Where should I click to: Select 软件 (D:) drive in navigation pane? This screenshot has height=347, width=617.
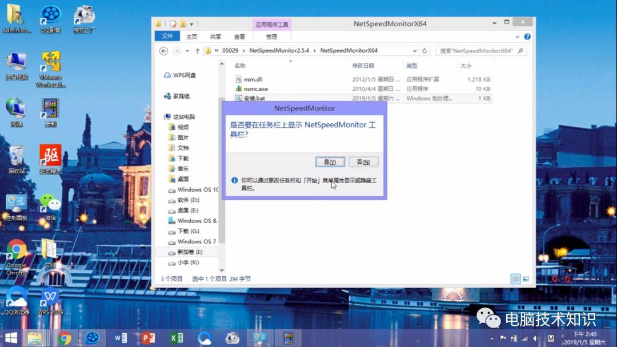click(188, 200)
